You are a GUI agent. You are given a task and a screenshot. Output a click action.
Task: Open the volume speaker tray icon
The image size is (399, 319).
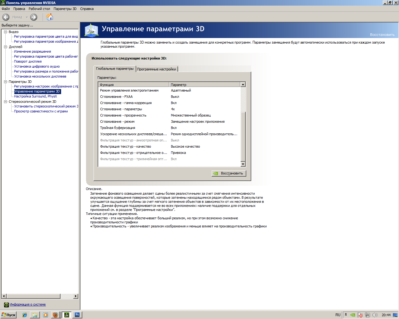tap(375, 315)
